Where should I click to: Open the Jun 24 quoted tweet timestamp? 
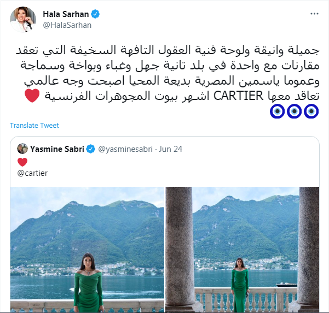(x=171, y=149)
